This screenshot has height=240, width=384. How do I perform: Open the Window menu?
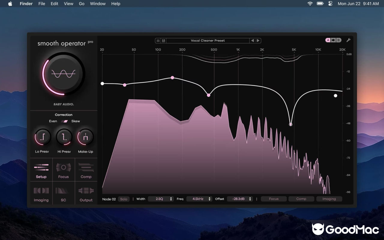pos(98,4)
